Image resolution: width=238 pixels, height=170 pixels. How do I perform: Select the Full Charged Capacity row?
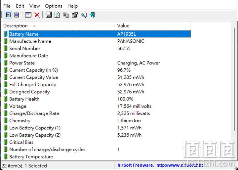click(97, 84)
